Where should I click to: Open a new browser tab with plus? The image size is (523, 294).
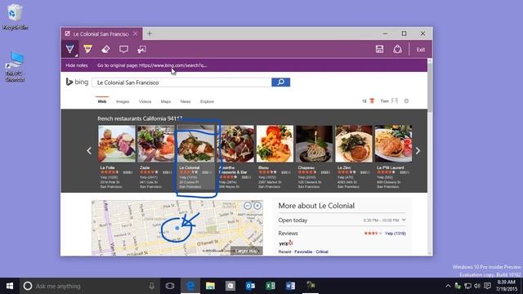point(150,33)
